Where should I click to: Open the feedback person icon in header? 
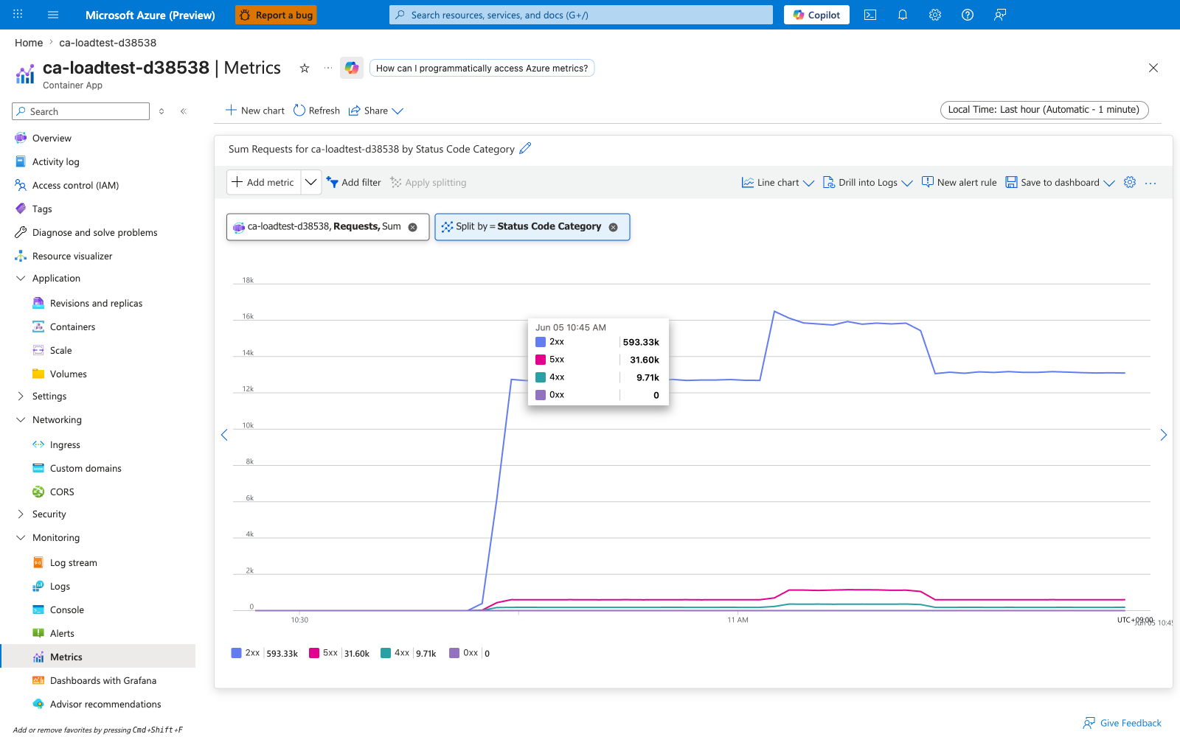(1000, 15)
